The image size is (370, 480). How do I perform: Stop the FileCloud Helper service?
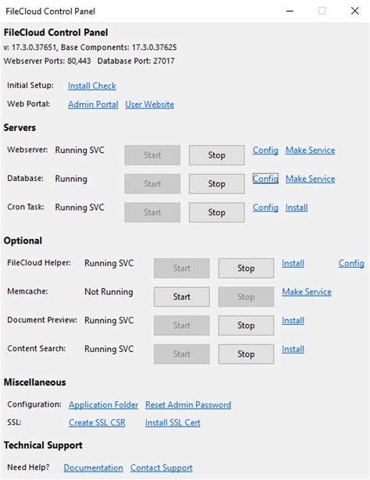point(246,268)
